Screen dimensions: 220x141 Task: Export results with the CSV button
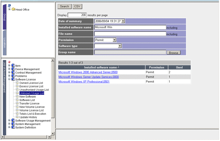pos(77,6)
